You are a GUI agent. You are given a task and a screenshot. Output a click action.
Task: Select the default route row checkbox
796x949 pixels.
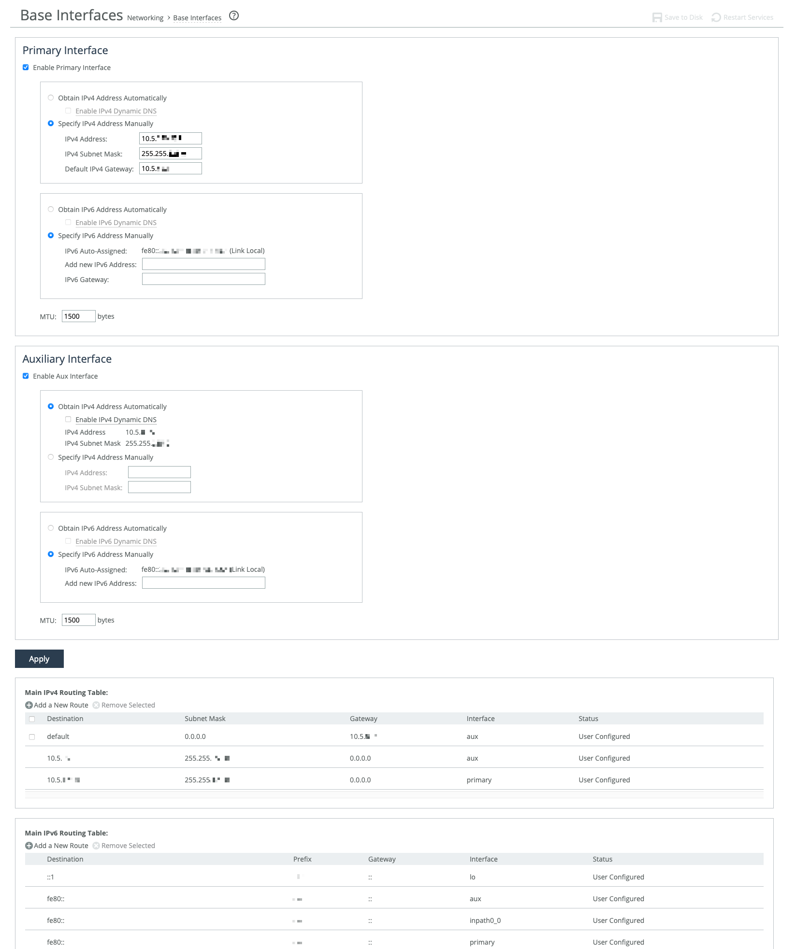(x=32, y=737)
